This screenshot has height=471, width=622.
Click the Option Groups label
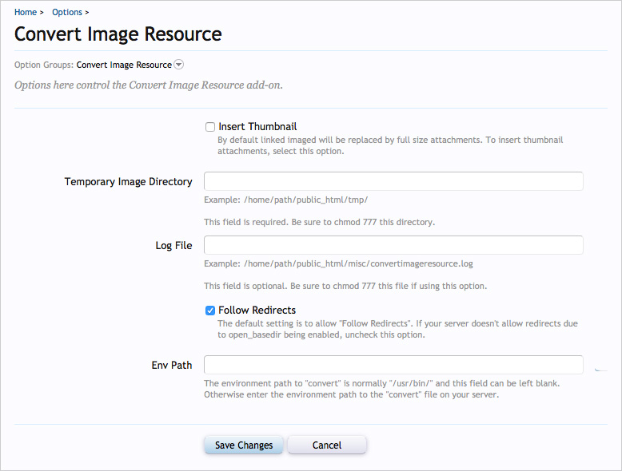(44, 65)
